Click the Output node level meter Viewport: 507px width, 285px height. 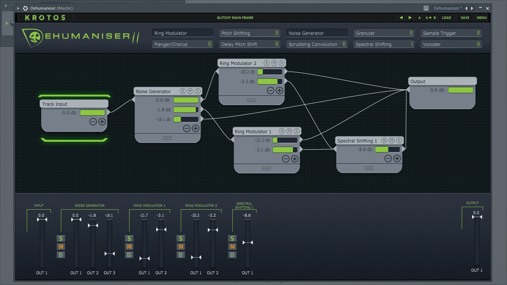pos(461,90)
